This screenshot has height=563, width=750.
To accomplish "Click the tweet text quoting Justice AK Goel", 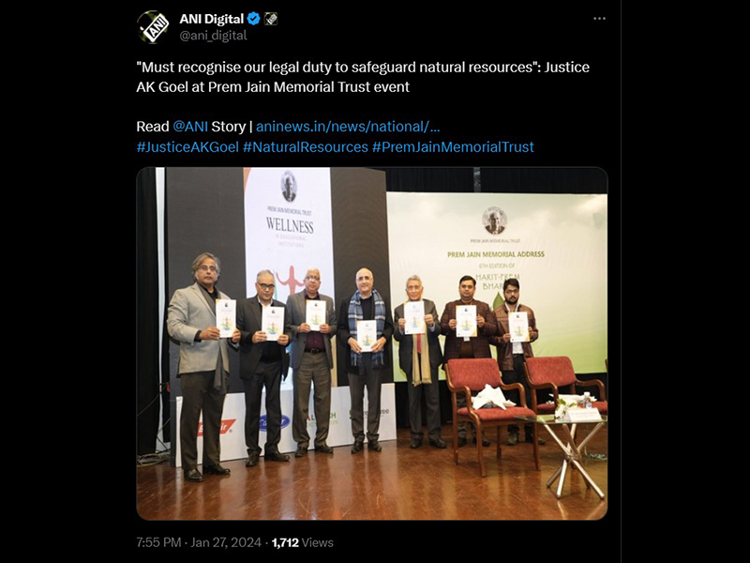I will [x=363, y=77].
